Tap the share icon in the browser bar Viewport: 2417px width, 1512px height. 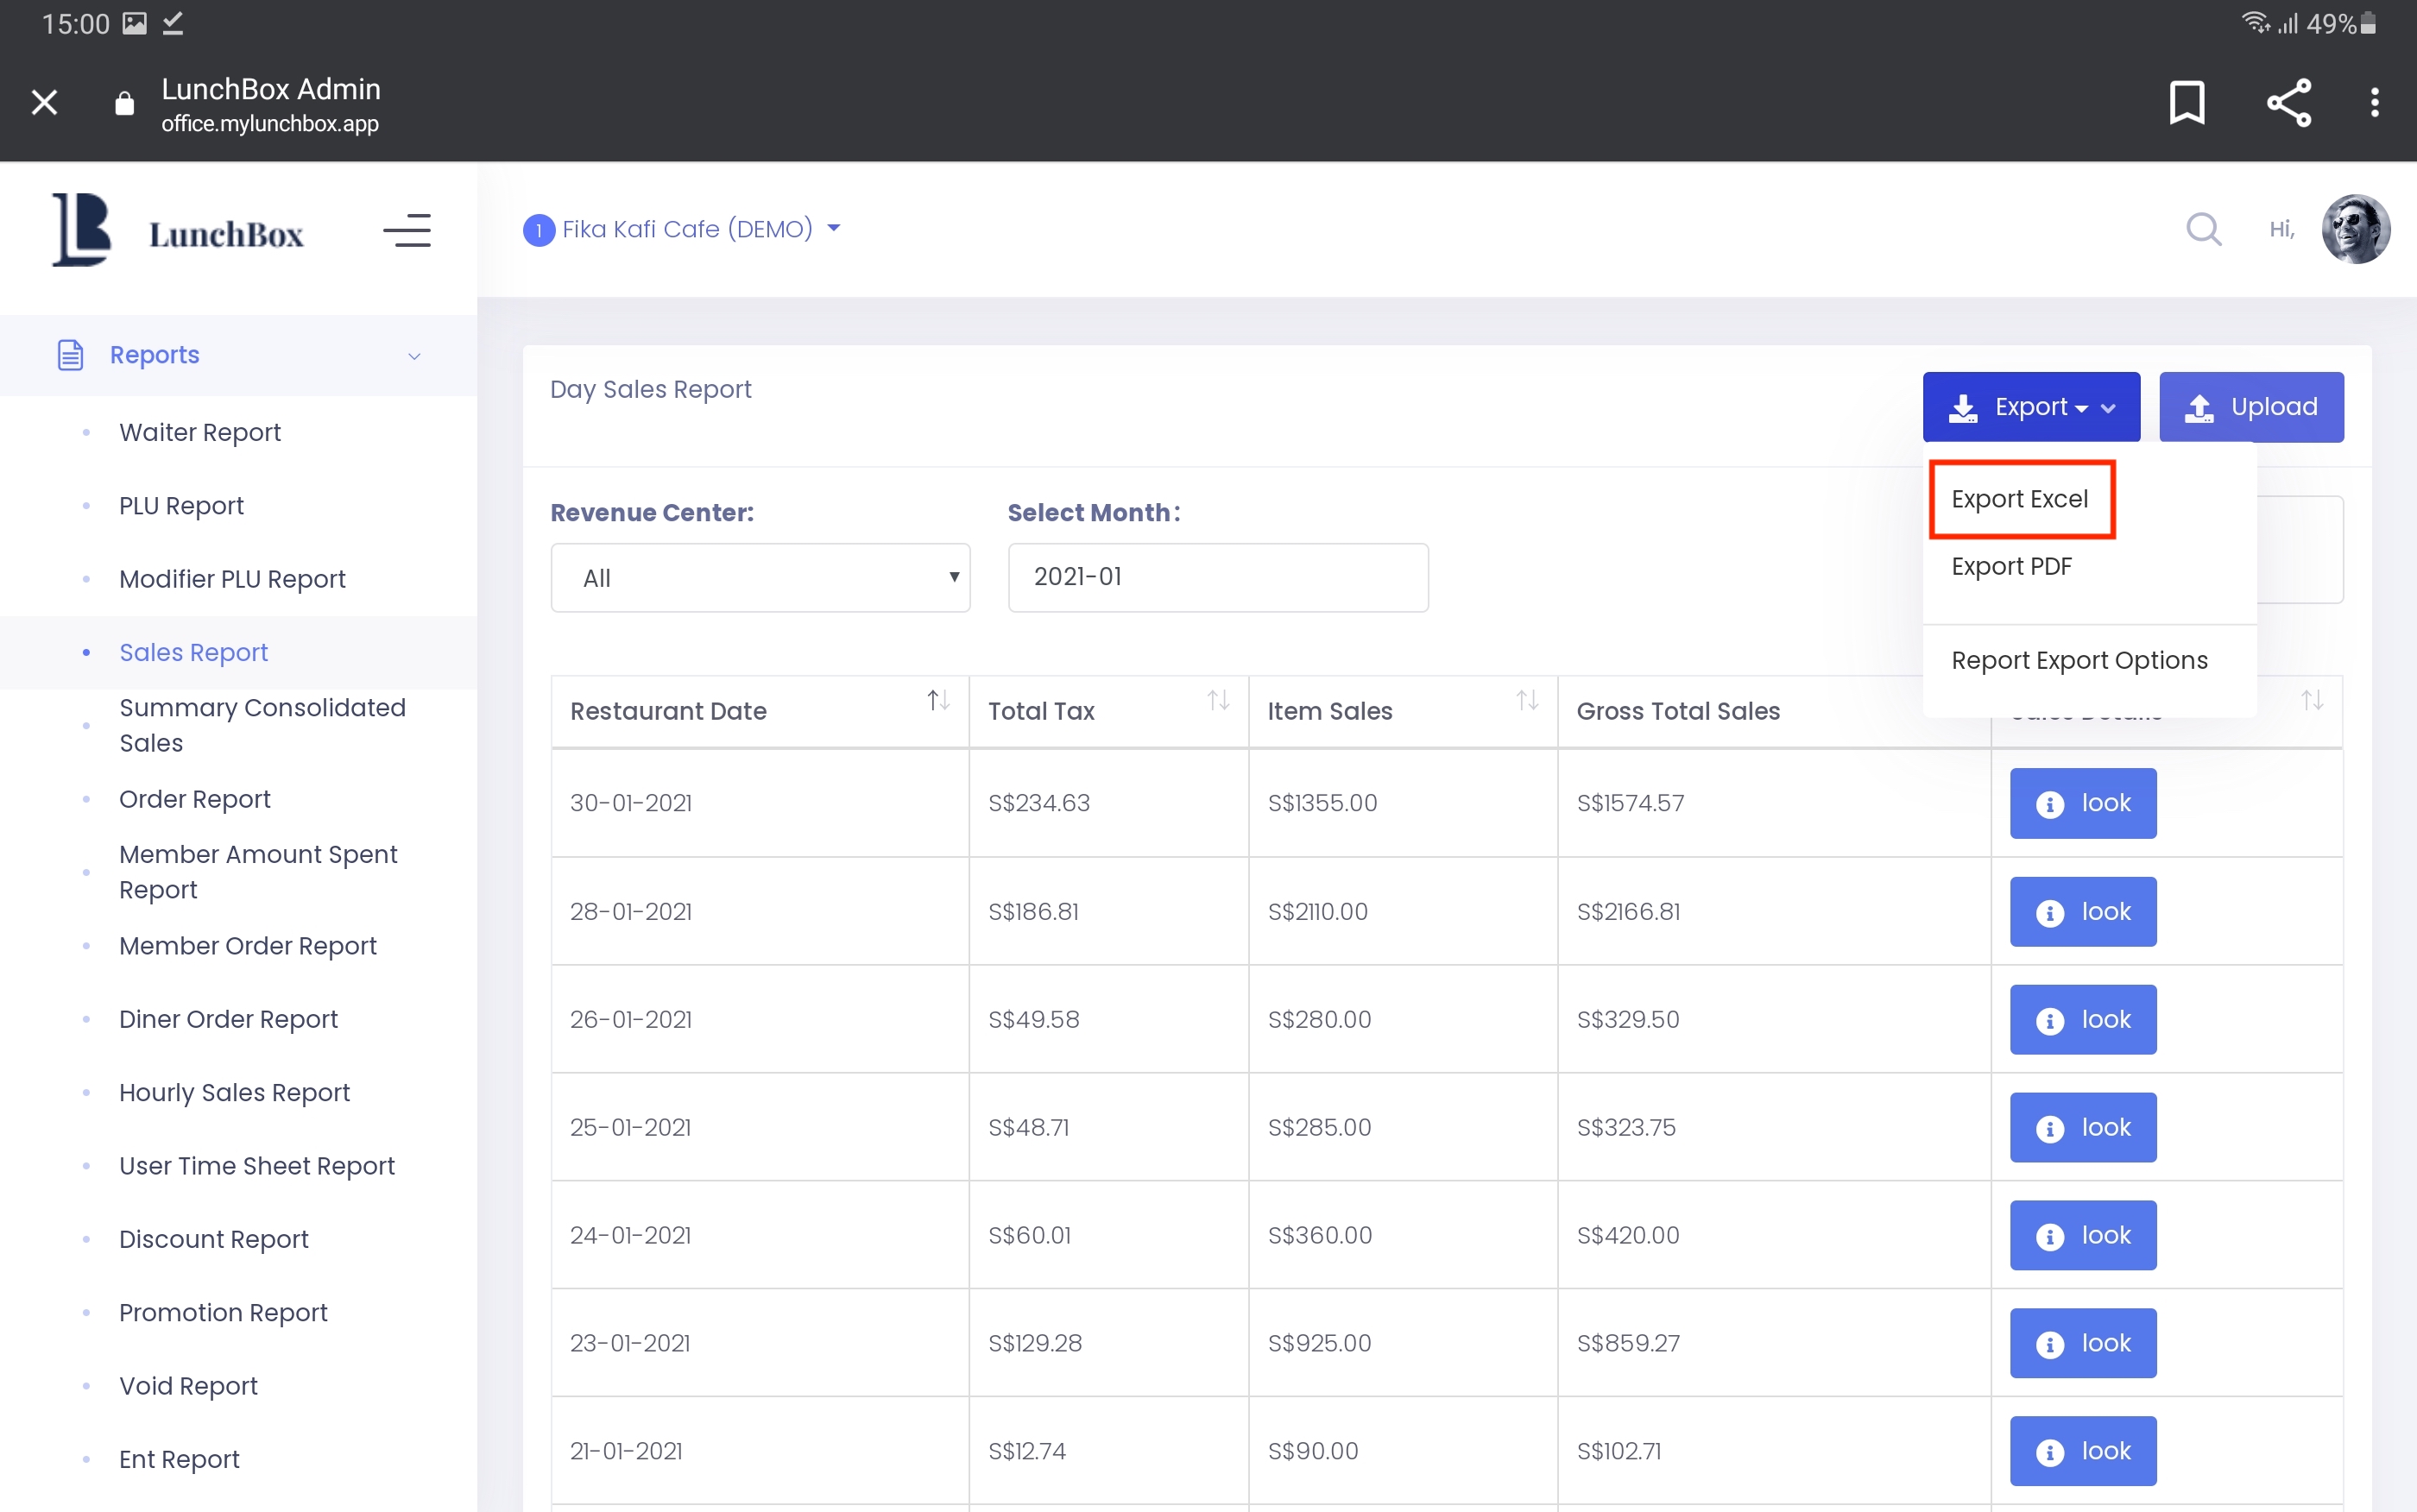click(x=2288, y=102)
